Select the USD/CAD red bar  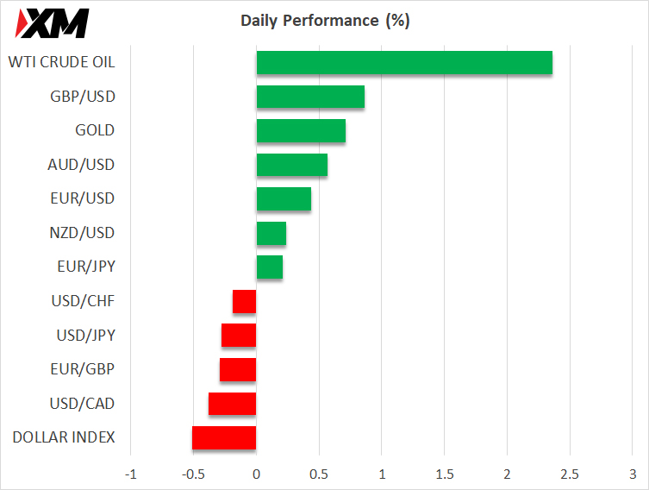pyautogui.click(x=232, y=404)
